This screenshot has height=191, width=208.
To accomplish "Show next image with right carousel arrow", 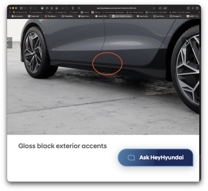I will click(188, 43).
